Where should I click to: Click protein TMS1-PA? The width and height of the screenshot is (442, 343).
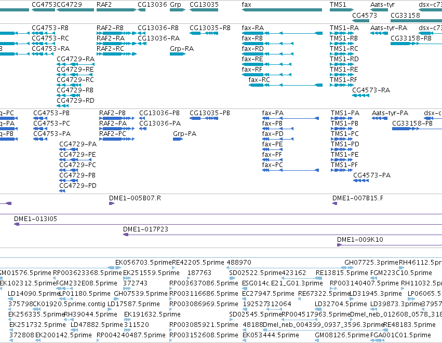tap(345, 113)
